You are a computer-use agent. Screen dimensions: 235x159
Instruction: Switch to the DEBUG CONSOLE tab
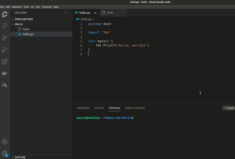coord(135,108)
